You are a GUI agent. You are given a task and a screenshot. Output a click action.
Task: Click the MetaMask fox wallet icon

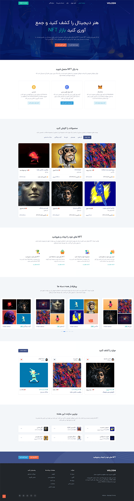pyautogui.click(x=100, y=87)
